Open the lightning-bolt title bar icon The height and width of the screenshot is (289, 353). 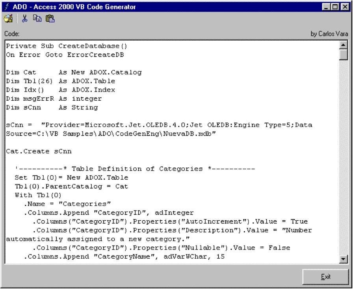[x=7, y=7]
